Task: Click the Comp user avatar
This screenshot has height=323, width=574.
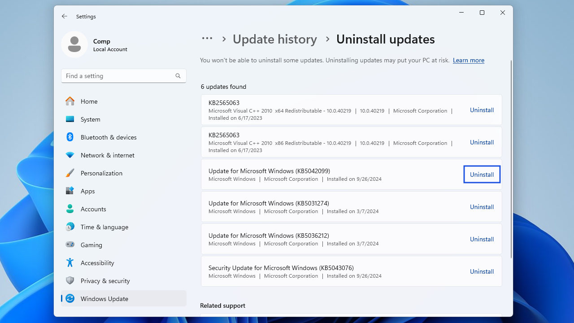Action: tap(74, 44)
